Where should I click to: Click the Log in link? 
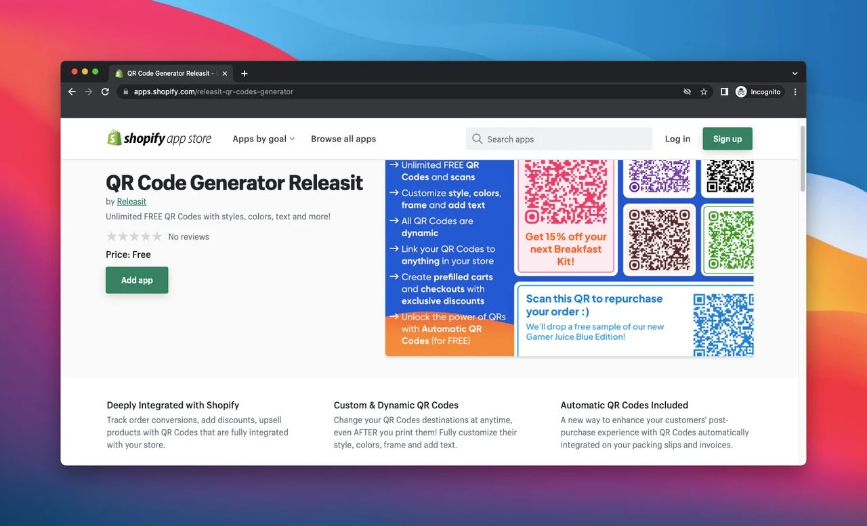677,139
